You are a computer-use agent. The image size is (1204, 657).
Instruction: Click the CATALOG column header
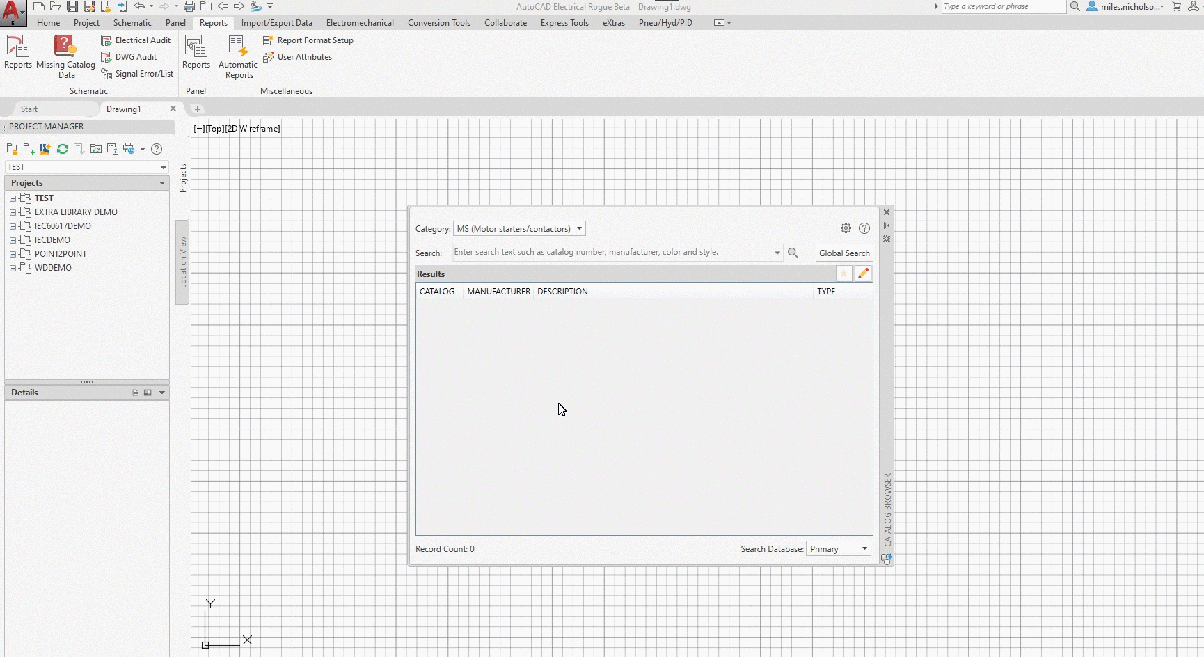tap(437, 292)
